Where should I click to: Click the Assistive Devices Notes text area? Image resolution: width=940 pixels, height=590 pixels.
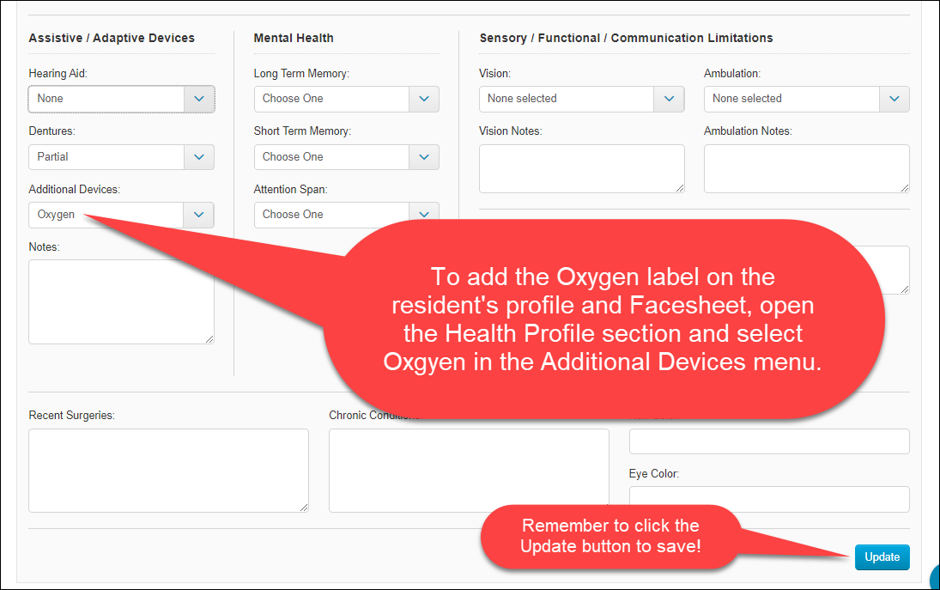point(121,301)
